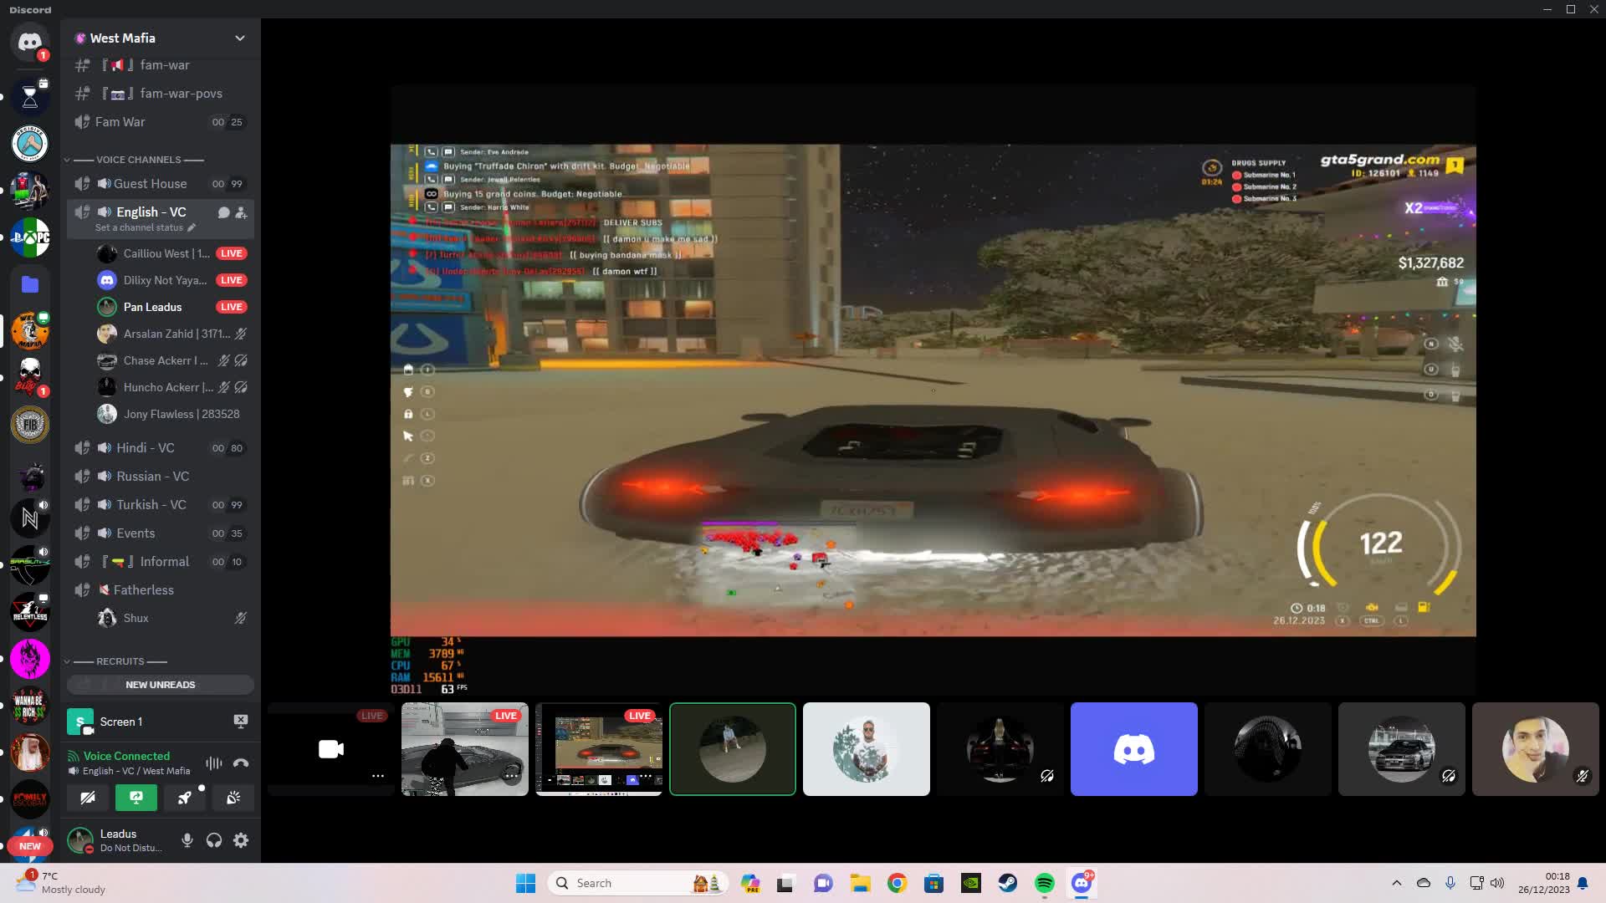Open the Relentless server icon
Screen dimensions: 1606x903
coord(30,612)
